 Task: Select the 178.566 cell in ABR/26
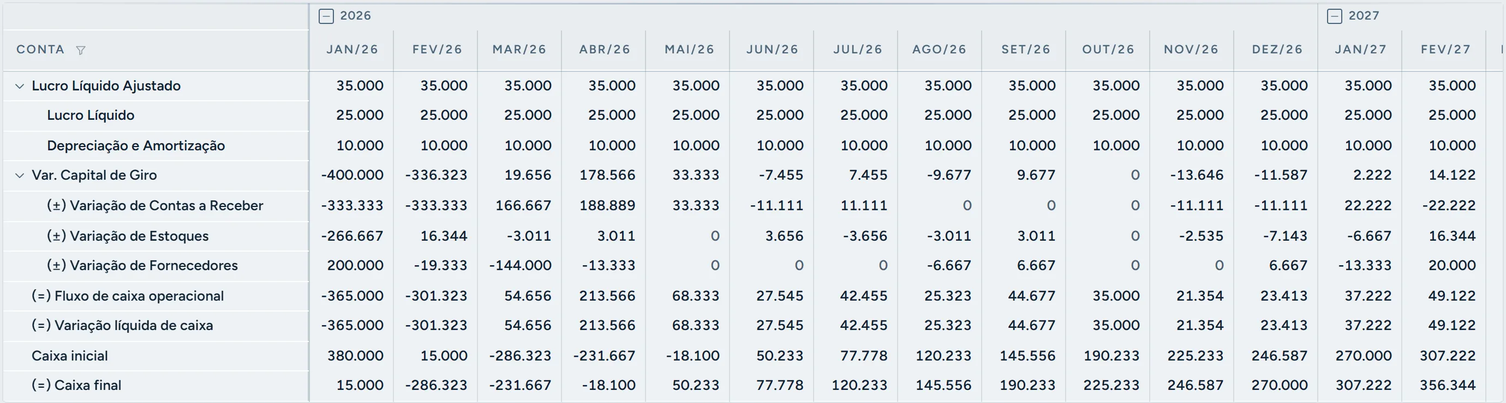(607, 175)
